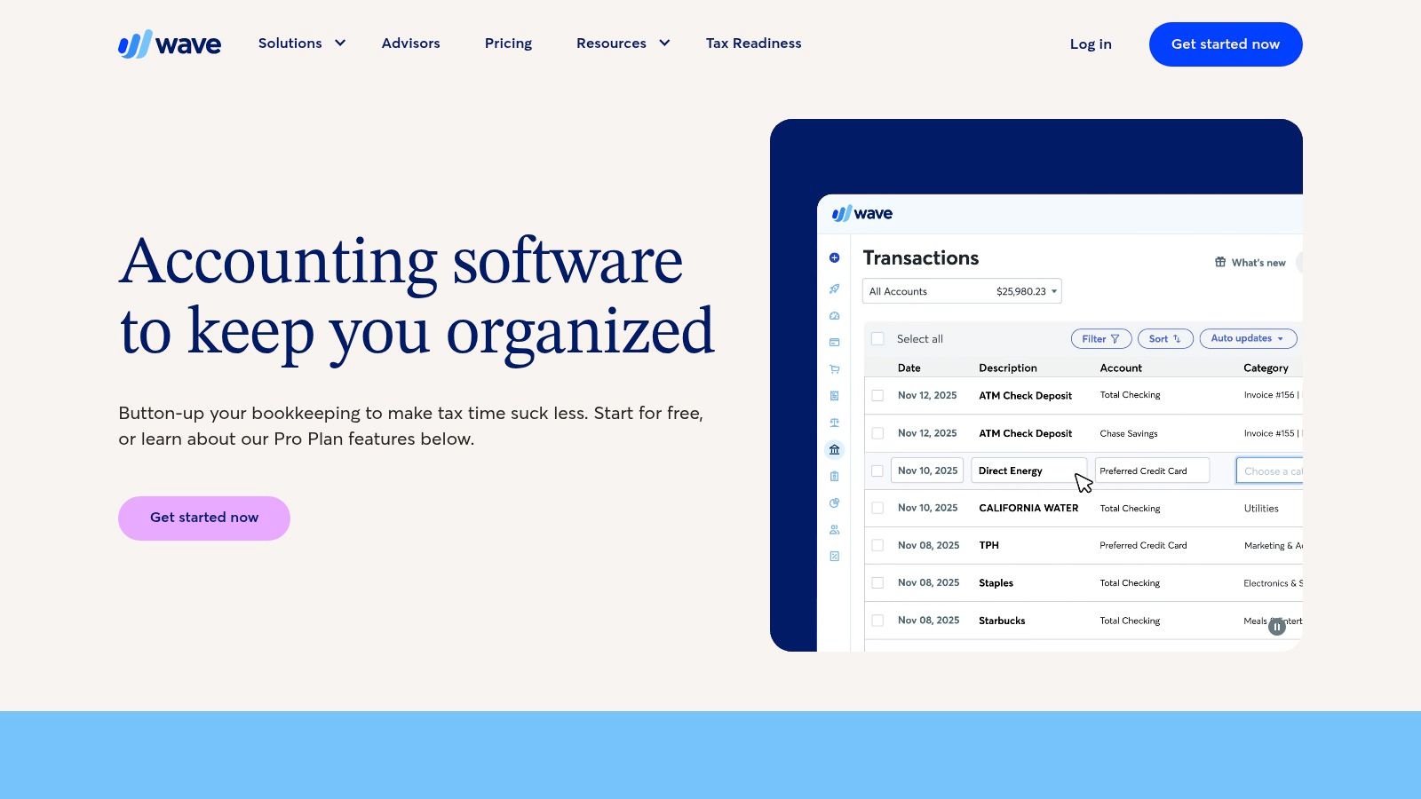Check the Chase Savings ATM deposit row
The image size is (1421, 799).
tap(877, 433)
